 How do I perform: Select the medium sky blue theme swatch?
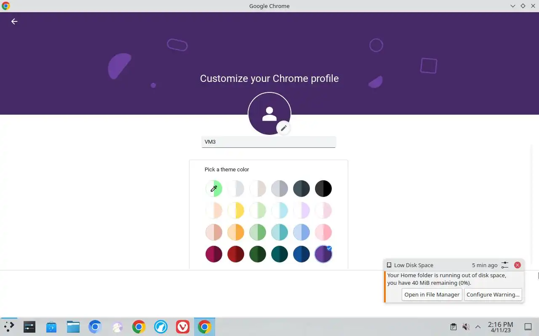[302, 232]
